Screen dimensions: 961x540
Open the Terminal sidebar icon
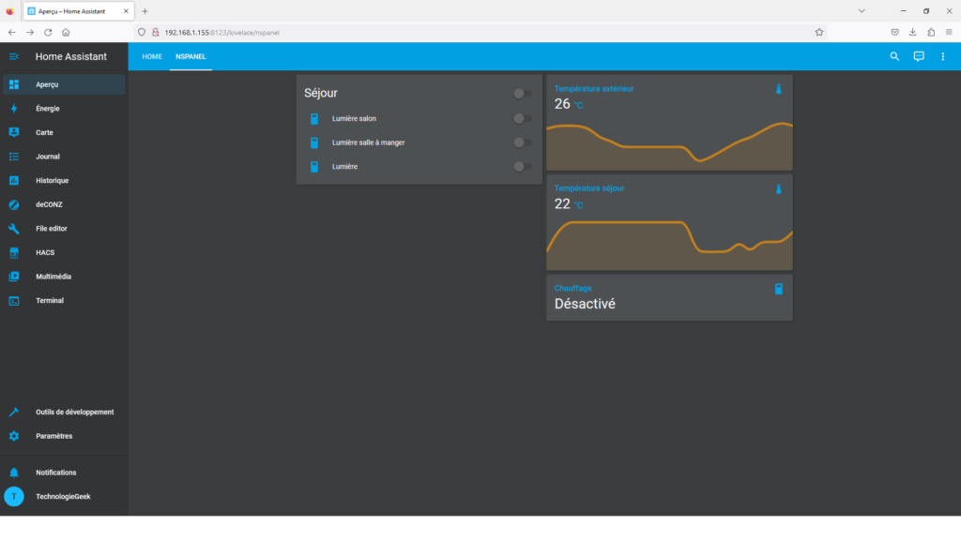pyautogui.click(x=14, y=301)
